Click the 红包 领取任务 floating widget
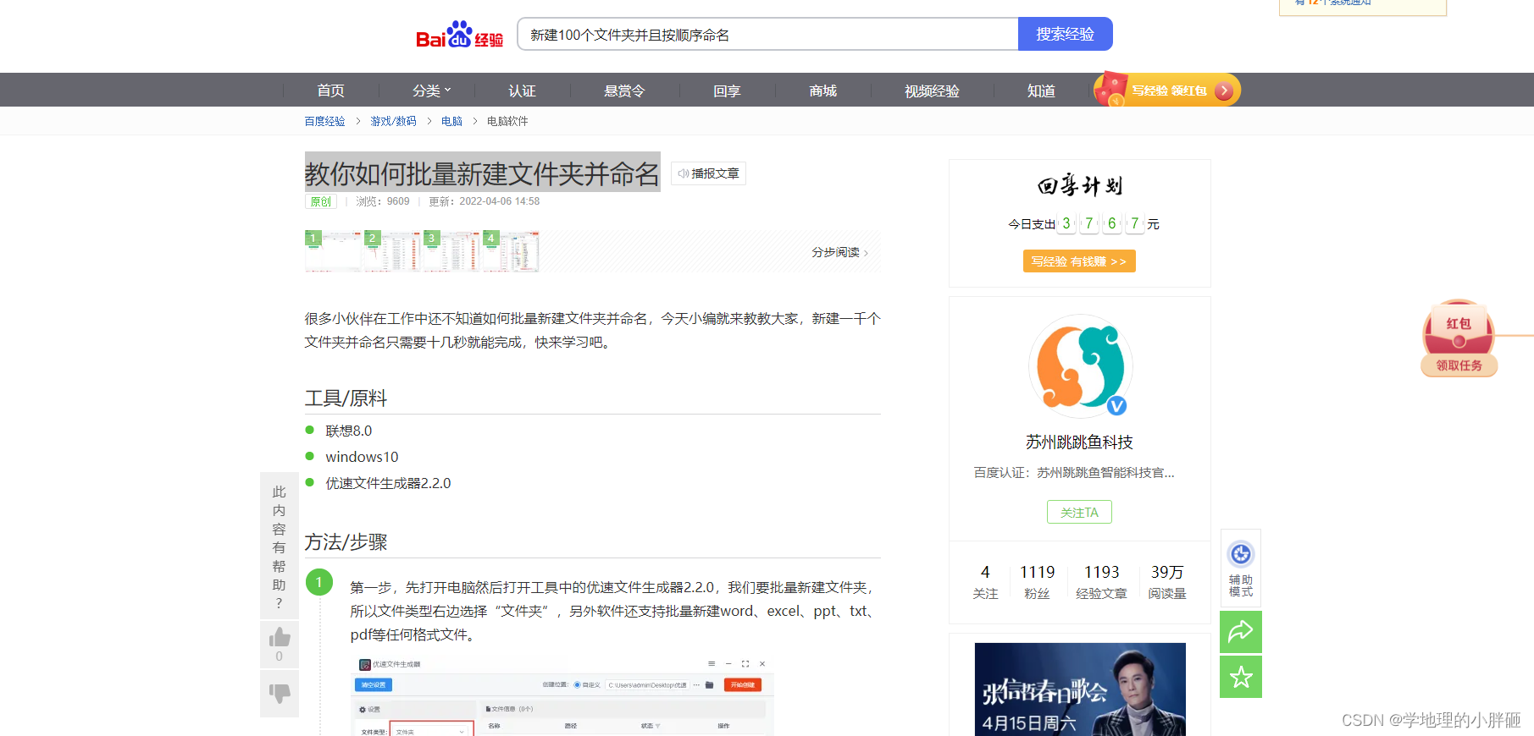 point(1459,338)
